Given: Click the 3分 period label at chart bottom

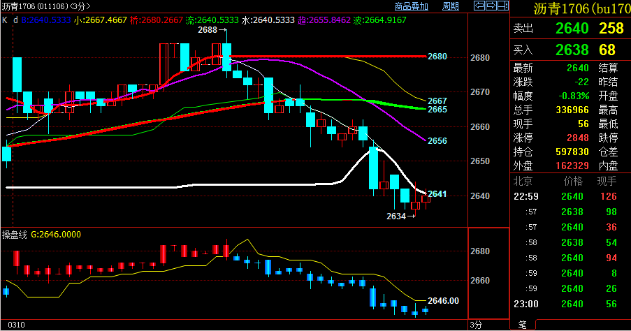Looking at the screenshot, I should pyautogui.click(x=476, y=324).
